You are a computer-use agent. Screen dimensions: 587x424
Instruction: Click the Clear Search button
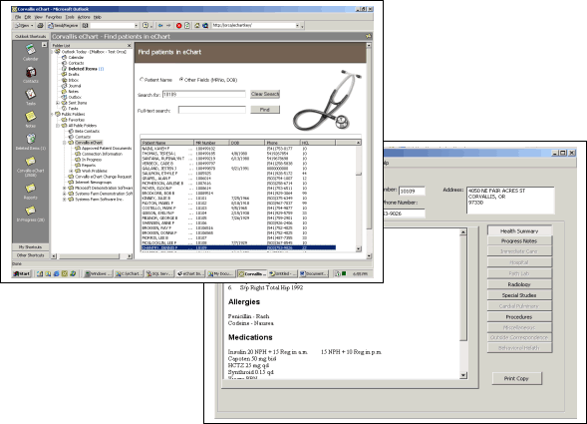[265, 94]
